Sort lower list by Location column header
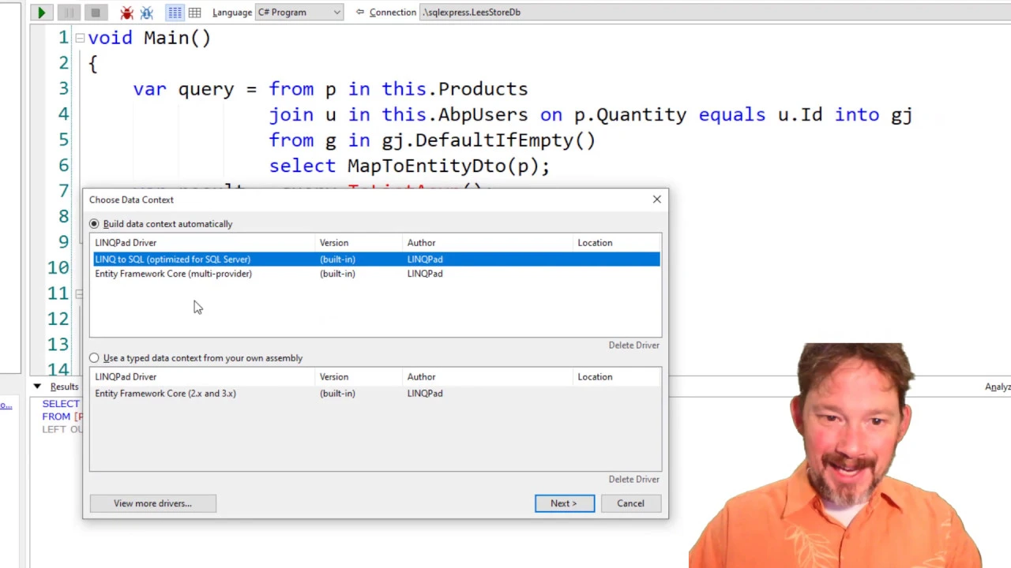This screenshot has height=568, width=1011. (x=617, y=377)
